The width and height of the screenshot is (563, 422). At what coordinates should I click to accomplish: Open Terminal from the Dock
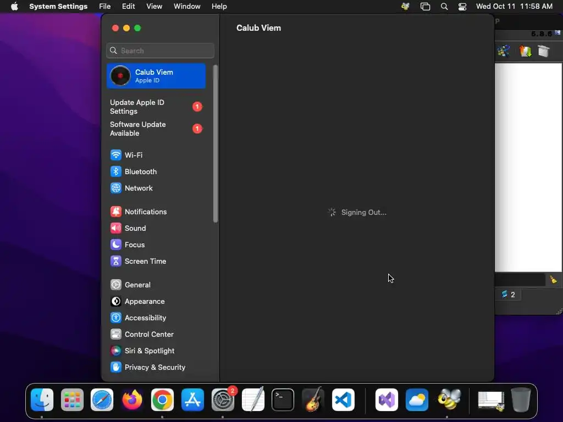(x=283, y=400)
